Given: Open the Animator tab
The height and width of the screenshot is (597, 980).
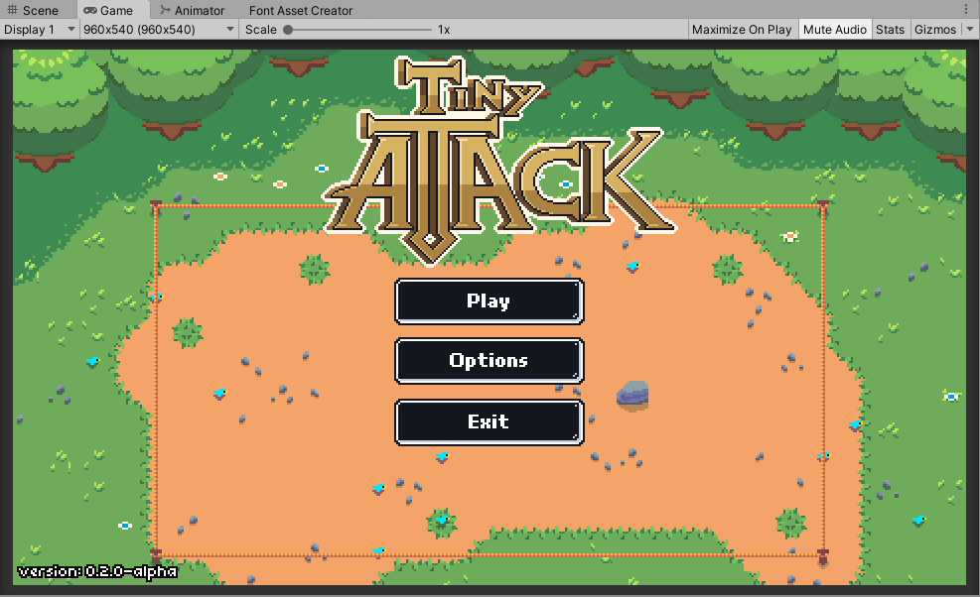Looking at the screenshot, I should (193, 10).
